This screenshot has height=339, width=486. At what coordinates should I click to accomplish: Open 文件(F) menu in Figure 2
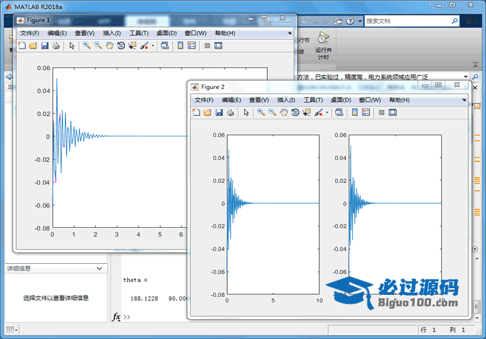coord(204,100)
